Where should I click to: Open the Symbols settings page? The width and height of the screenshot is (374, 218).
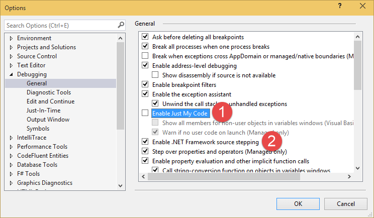point(38,129)
